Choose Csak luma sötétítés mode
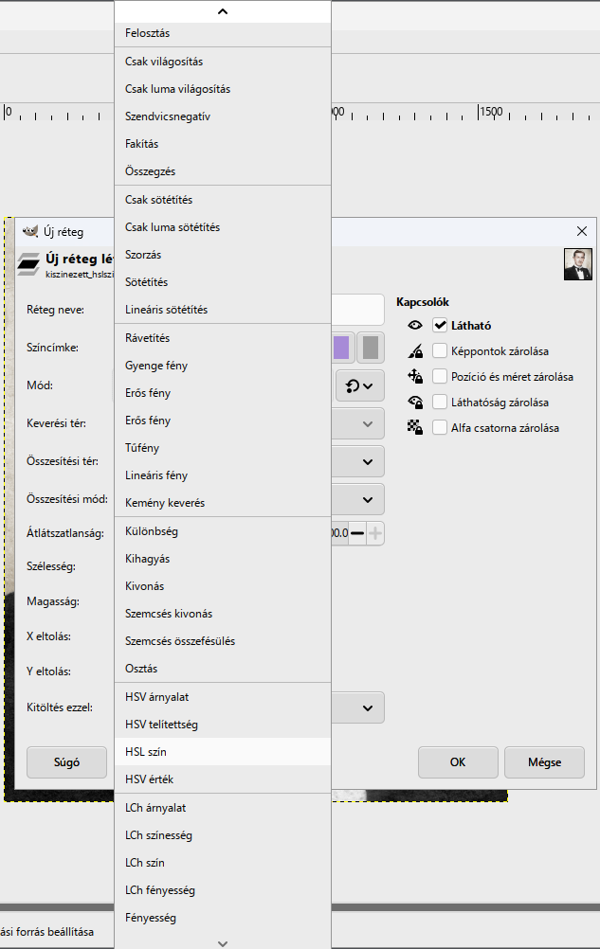This screenshot has height=949, width=600. [x=223, y=227]
